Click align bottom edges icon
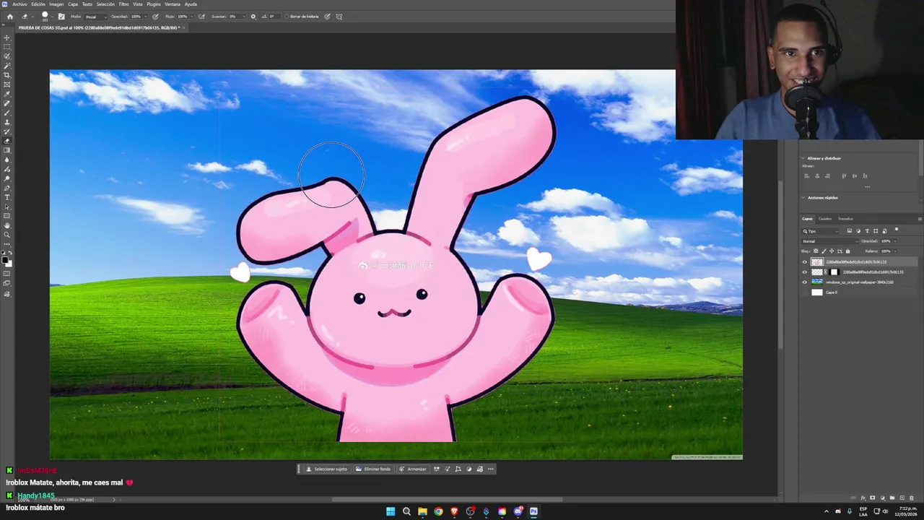Image resolution: width=924 pixels, height=520 pixels. 865,175
